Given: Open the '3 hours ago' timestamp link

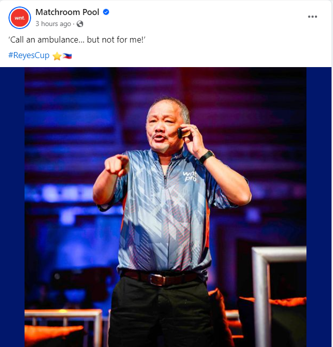Looking at the screenshot, I should click(x=53, y=24).
